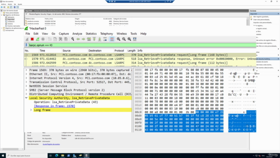
Task: Select packet 1586 request row
Action: click(140, 63)
